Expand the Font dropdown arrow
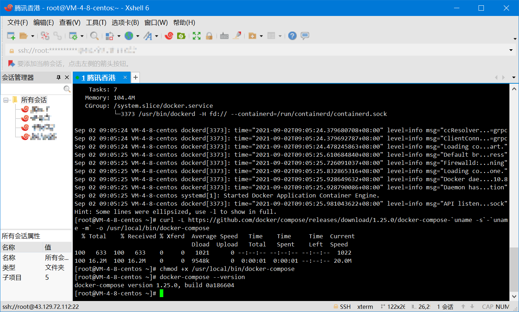519x312 pixels. point(156,36)
